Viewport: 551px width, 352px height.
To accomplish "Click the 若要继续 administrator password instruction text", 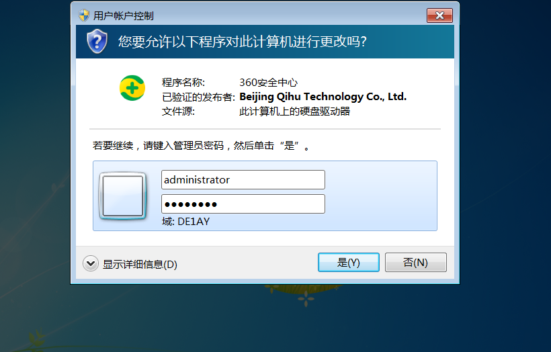I will coord(202,146).
